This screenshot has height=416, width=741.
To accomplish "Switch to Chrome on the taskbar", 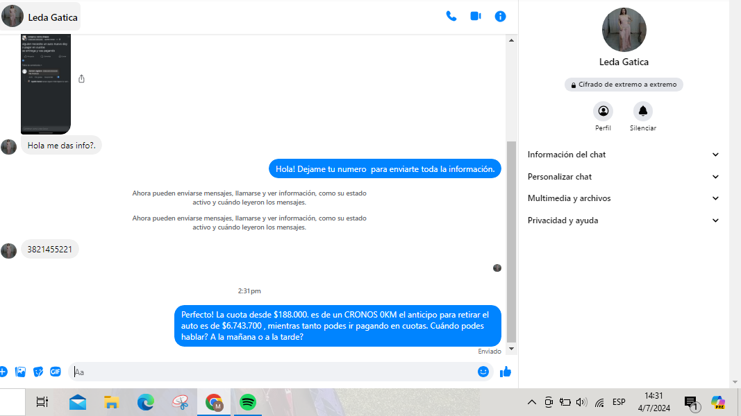I will point(214,402).
